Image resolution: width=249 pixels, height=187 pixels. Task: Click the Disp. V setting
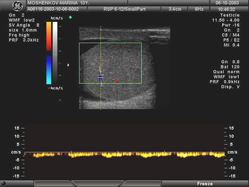pos(230,87)
